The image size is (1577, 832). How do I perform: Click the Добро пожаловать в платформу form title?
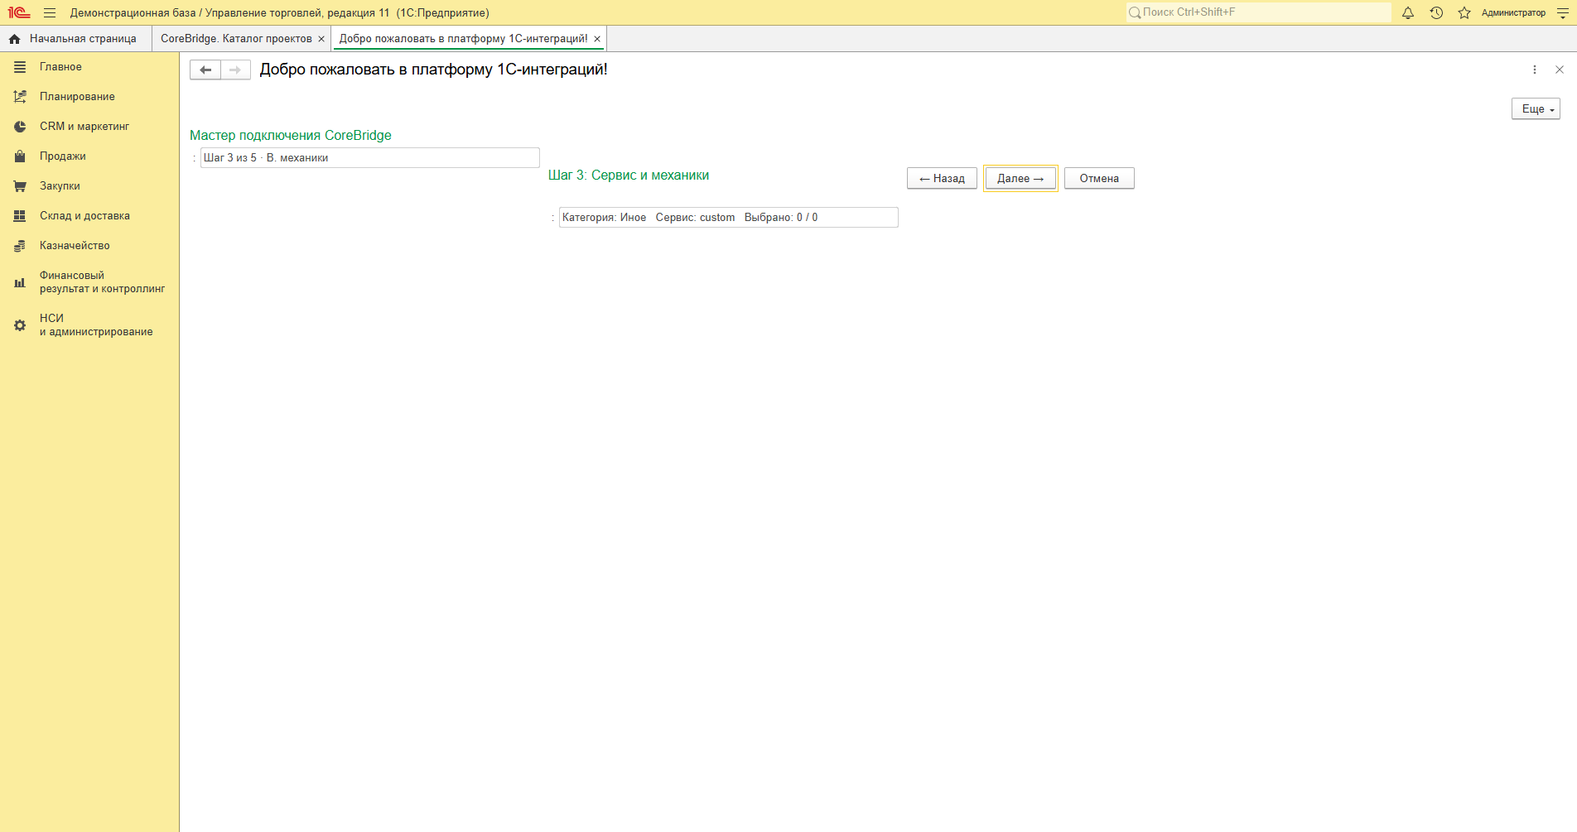[434, 70]
